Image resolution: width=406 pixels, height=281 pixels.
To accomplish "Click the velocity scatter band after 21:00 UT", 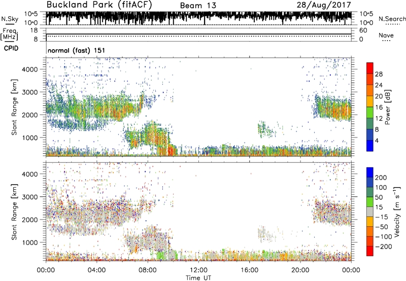I will 332,213.
